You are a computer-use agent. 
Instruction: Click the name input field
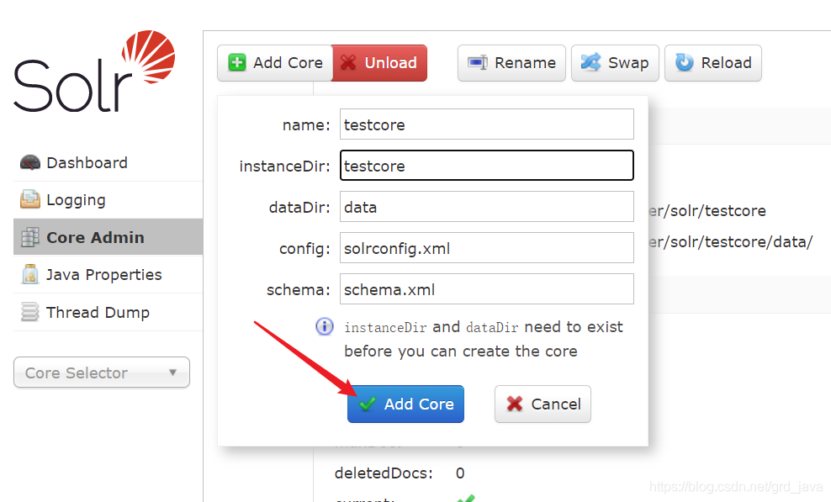pyautogui.click(x=486, y=124)
